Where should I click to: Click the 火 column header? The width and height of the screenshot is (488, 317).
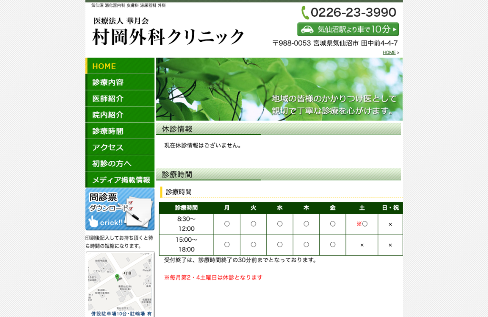pos(254,208)
